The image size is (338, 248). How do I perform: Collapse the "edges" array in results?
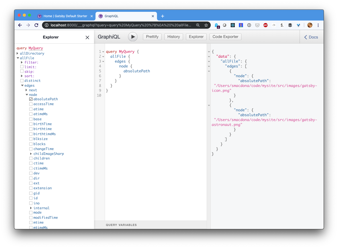(x=209, y=66)
